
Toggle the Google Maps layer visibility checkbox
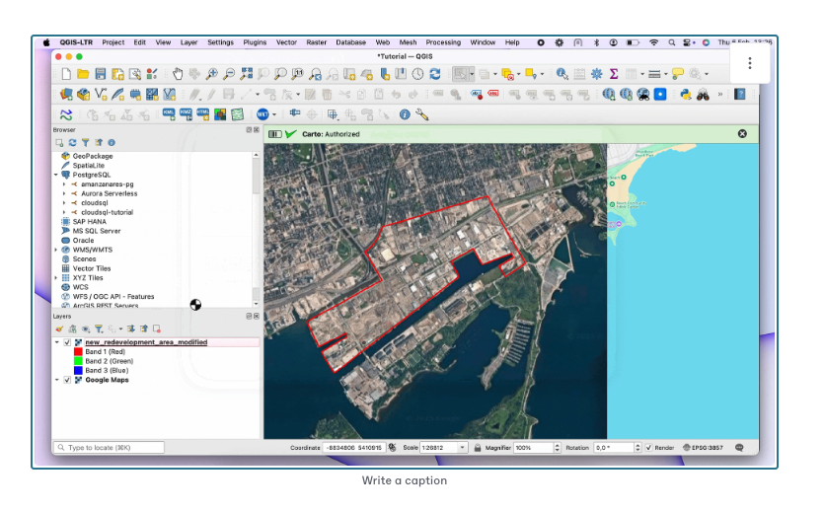pos(67,380)
